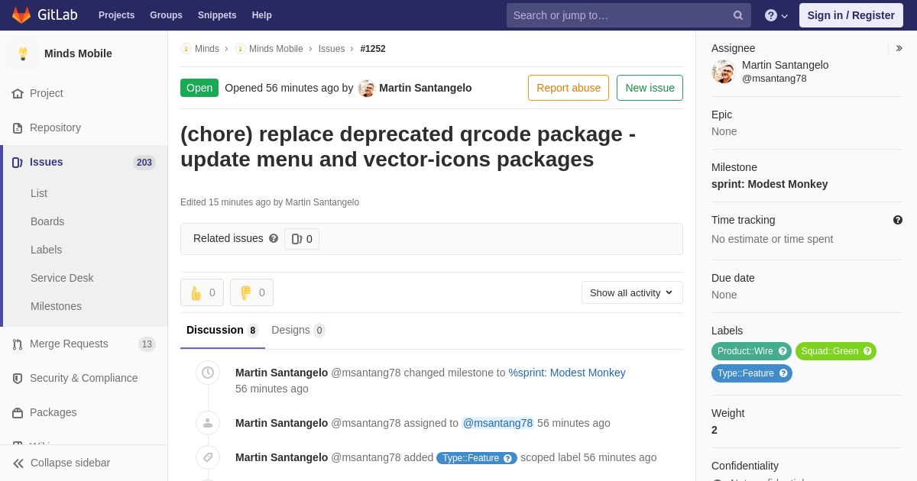
Task: Click author avatar next to Opened by
Action: pyautogui.click(x=367, y=88)
